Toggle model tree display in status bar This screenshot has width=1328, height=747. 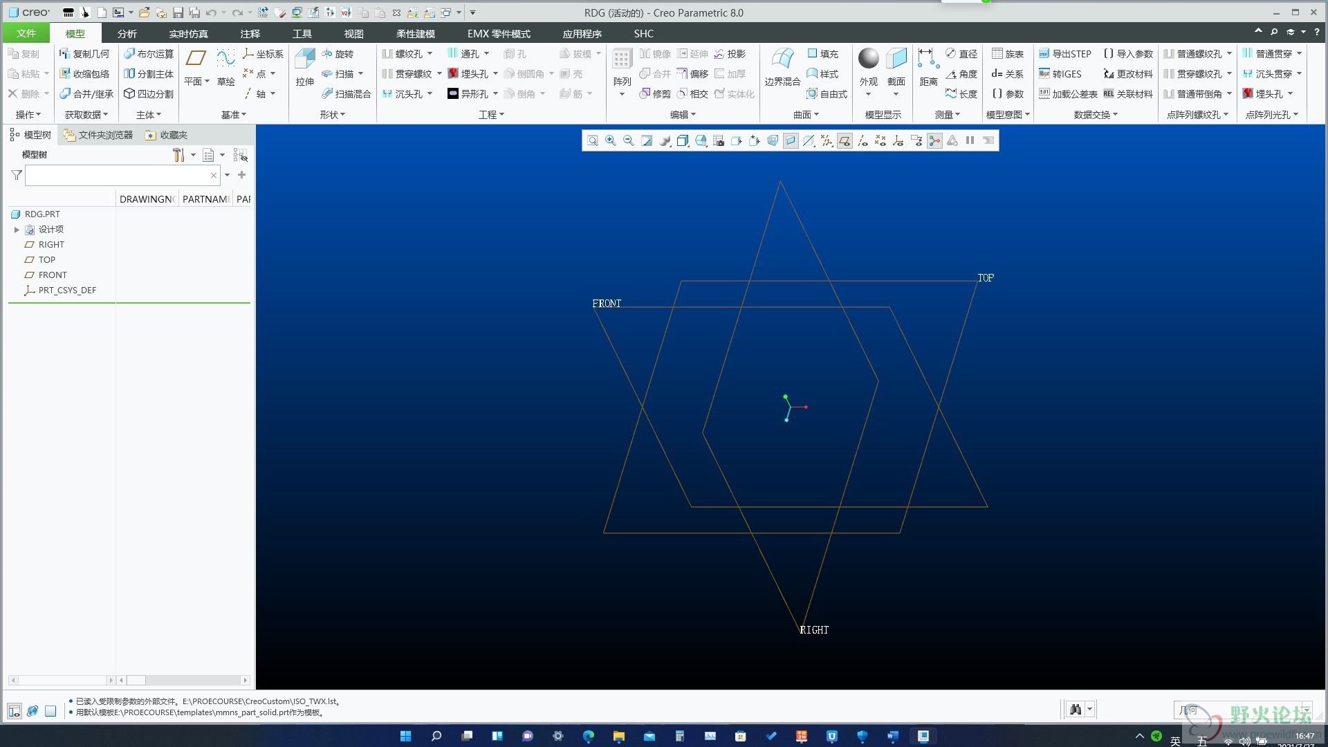click(15, 711)
